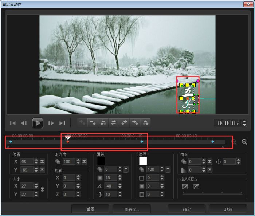
Task: Jump to the end of the clip
Action: click(62, 123)
